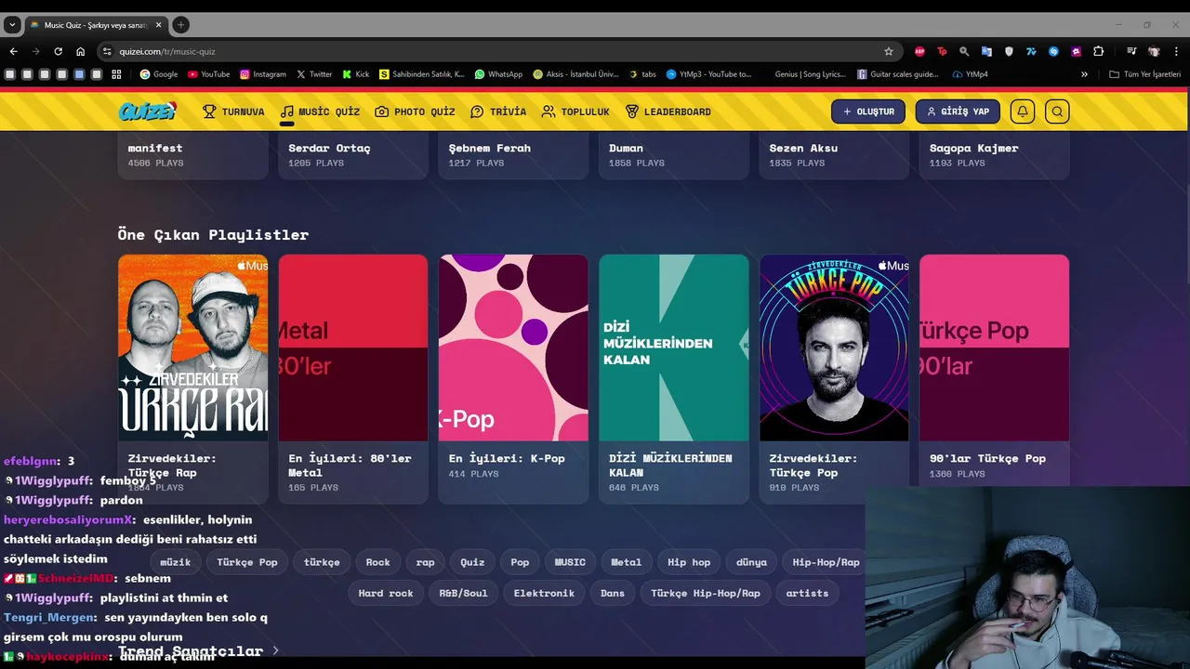Screen dimensions: 1190x669
Task: Select the Music Quiz tab
Action: [320, 111]
